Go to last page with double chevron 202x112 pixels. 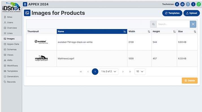[x=130, y=71]
